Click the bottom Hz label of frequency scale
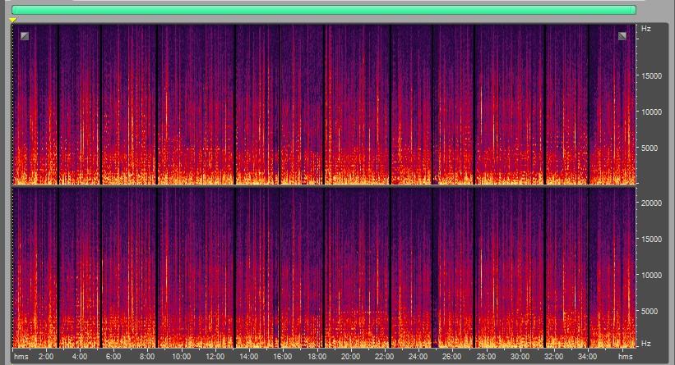This screenshot has width=675, height=365. point(645,344)
